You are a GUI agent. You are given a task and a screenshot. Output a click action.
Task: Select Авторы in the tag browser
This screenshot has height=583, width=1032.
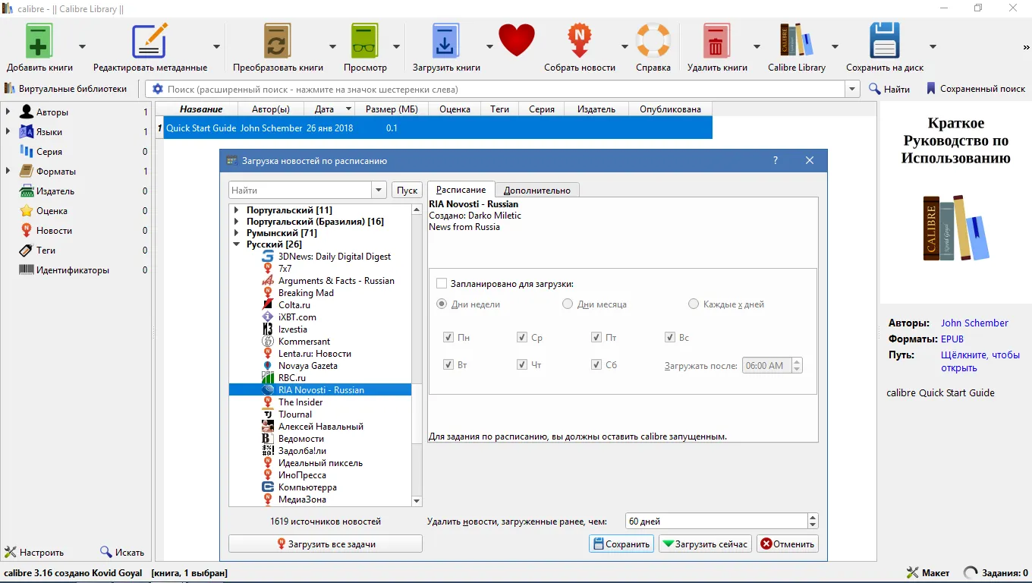tap(52, 112)
